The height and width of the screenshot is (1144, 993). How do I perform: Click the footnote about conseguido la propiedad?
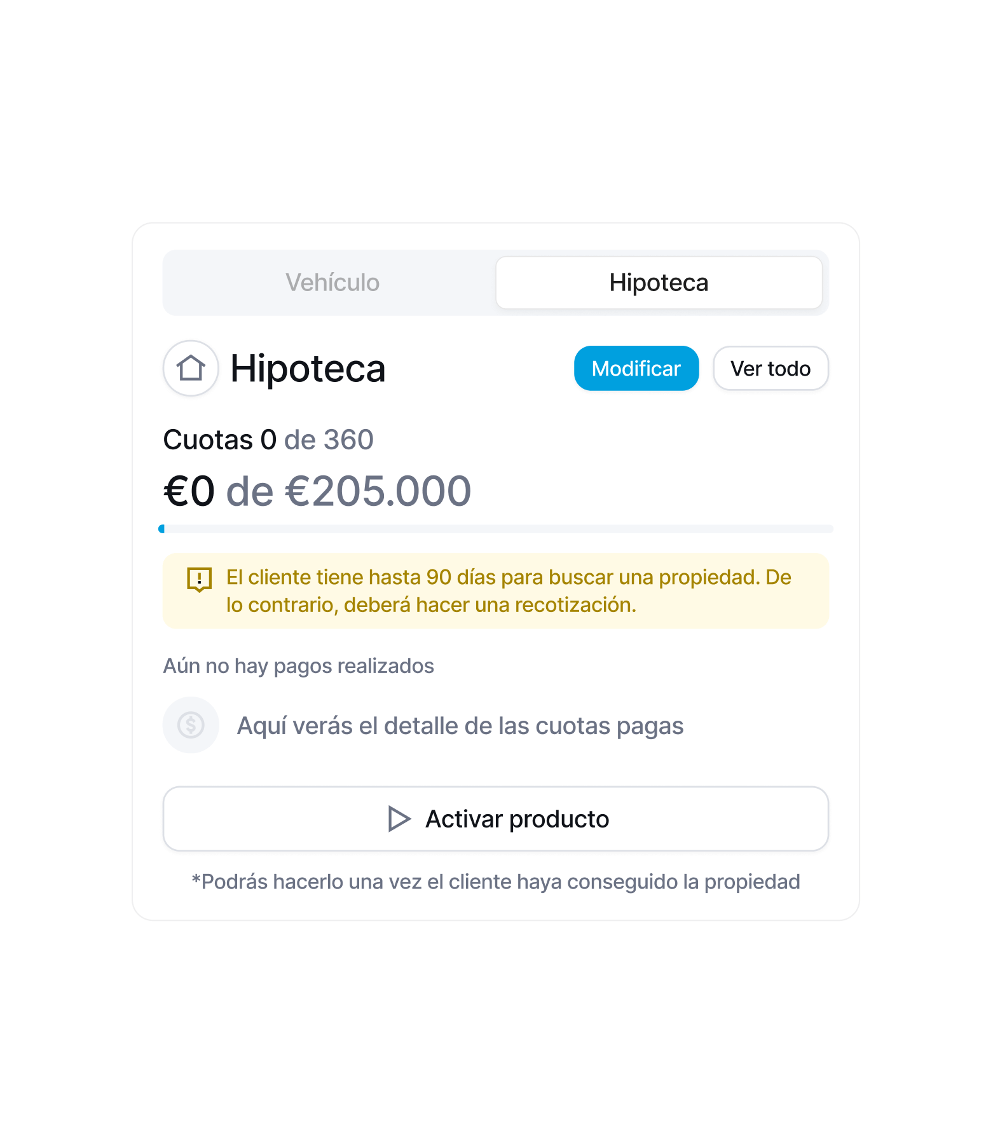coord(496,882)
